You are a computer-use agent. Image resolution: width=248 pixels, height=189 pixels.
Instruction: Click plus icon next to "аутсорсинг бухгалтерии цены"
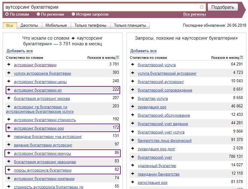pos(9,82)
